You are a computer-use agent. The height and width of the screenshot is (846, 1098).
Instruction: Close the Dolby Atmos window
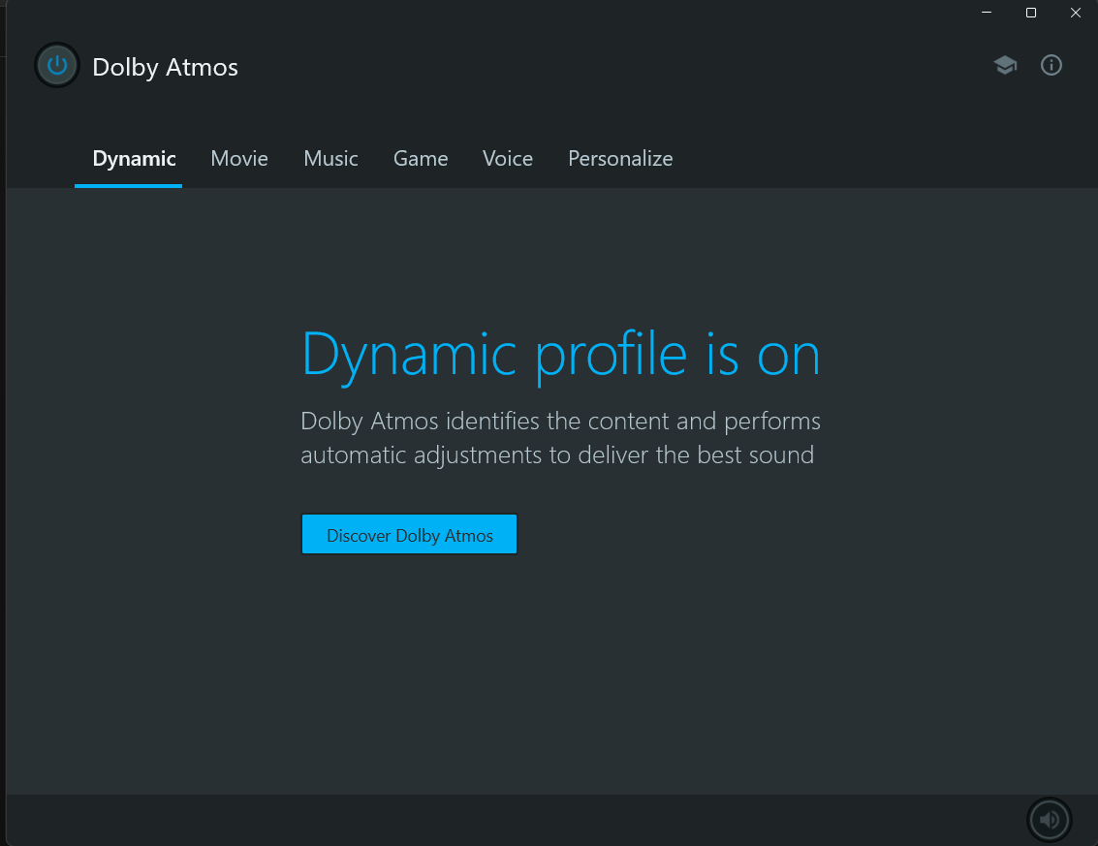click(1076, 13)
